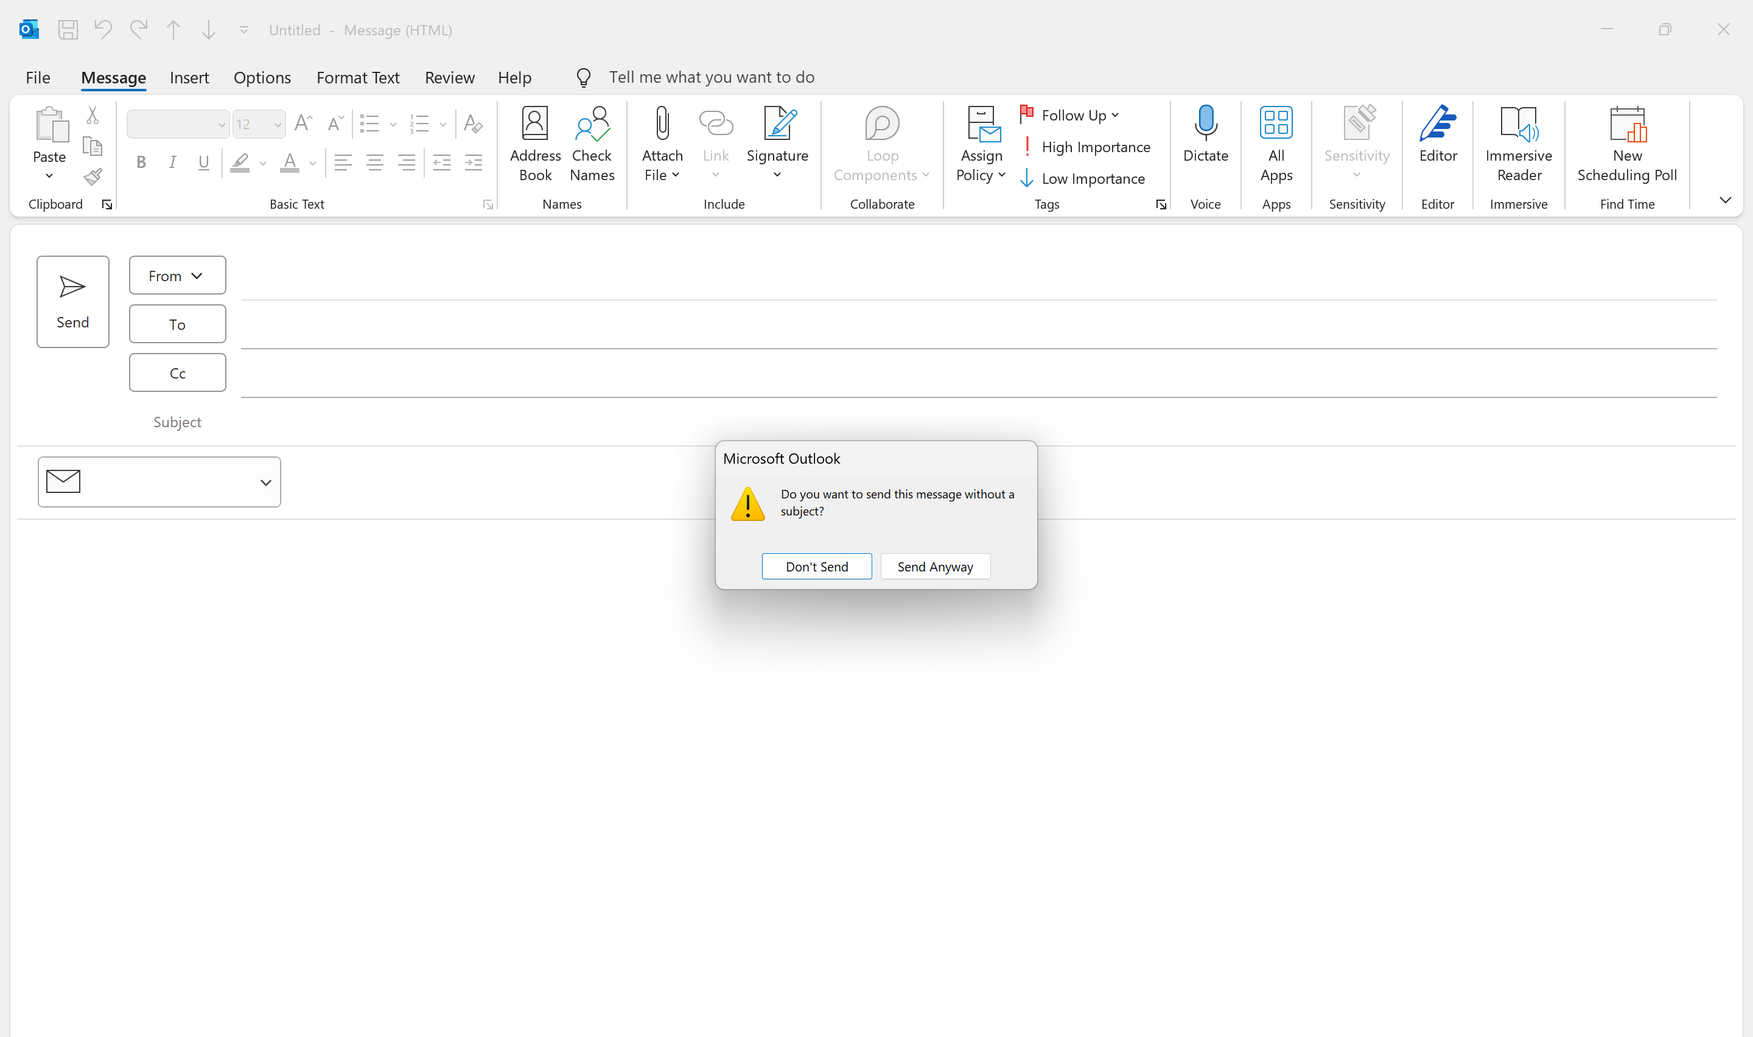This screenshot has height=1037, width=1753.
Task: Expand the From dropdown
Action: coord(177,275)
